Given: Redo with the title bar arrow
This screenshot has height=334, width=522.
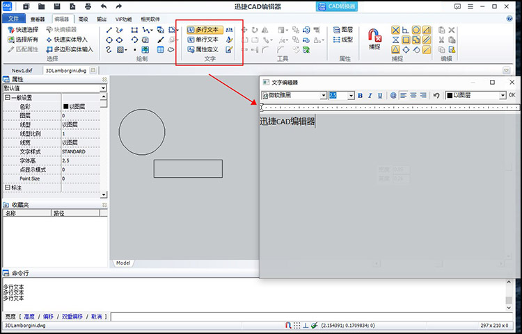Looking at the screenshot, I should point(119,6).
